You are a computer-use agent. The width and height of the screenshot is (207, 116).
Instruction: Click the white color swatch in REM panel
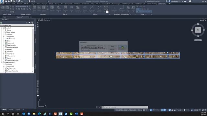click(107, 12)
